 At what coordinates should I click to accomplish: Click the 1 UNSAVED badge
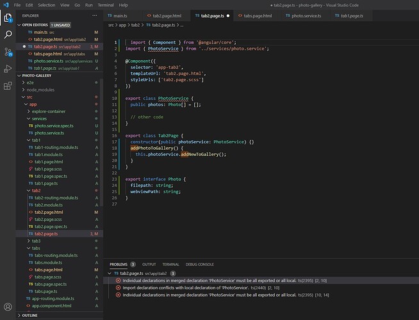tap(60, 25)
